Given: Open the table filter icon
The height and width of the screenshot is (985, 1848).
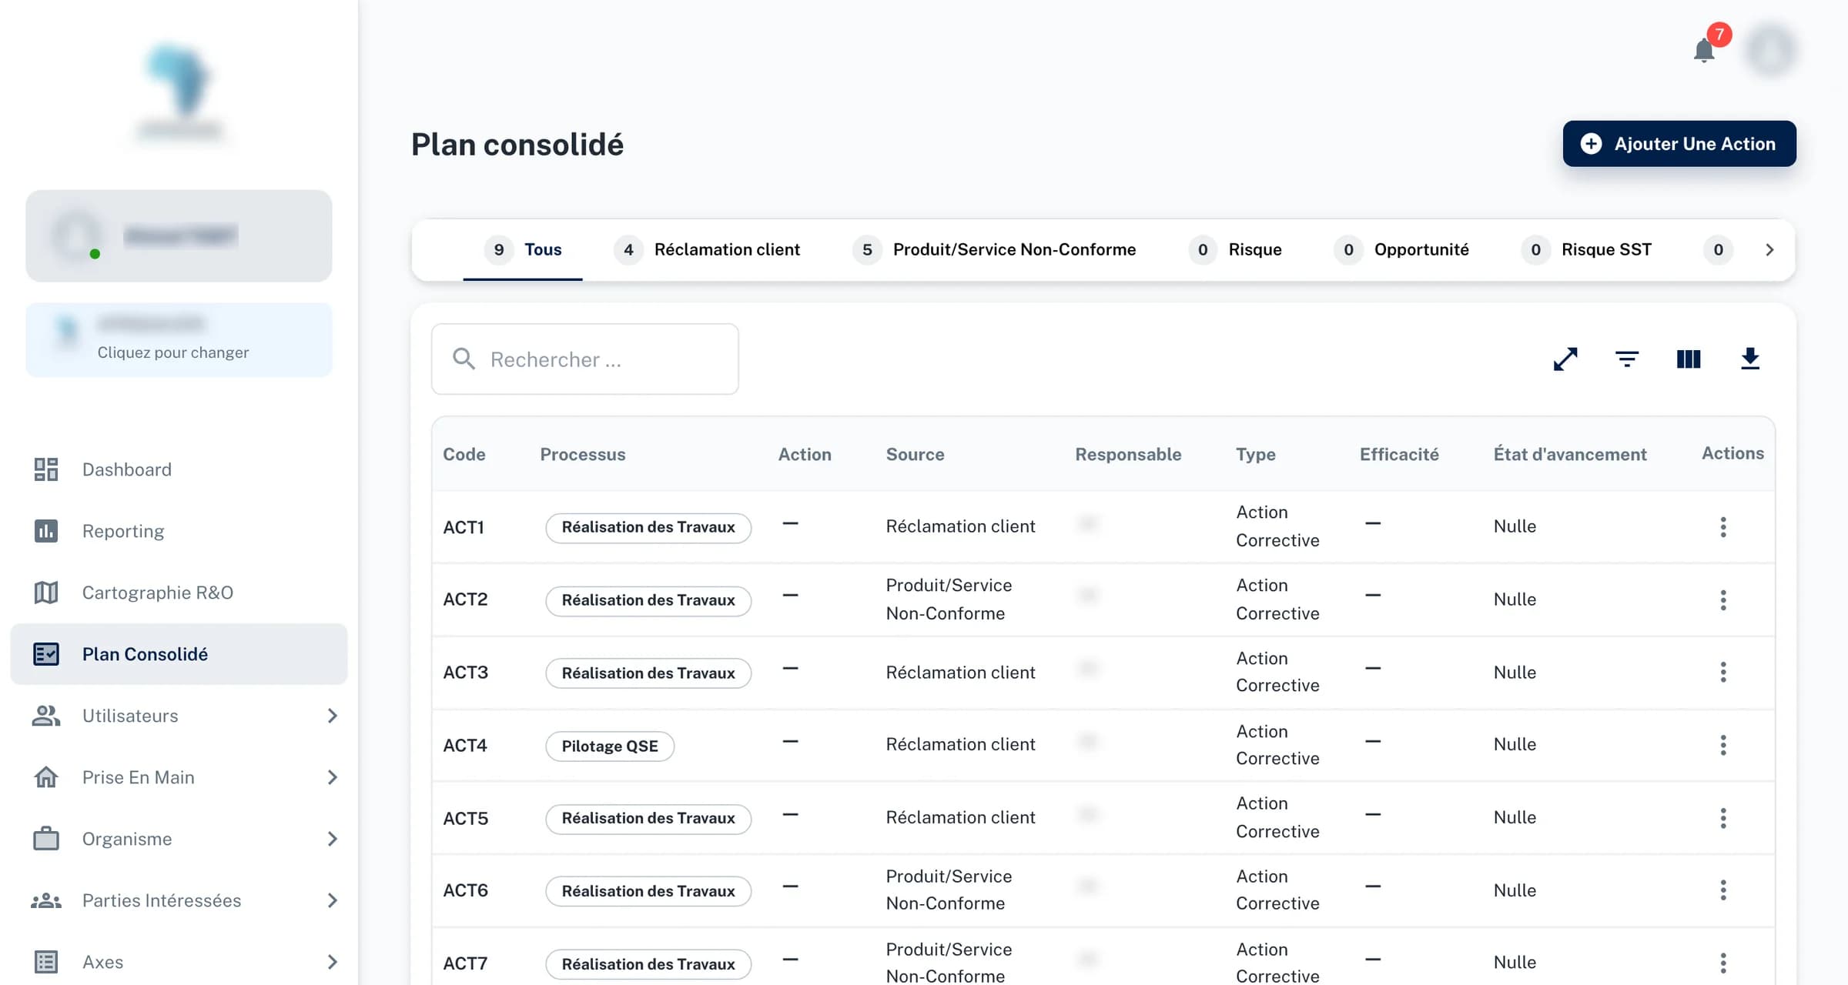Looking at the screenshot, I should (1627, 359).
